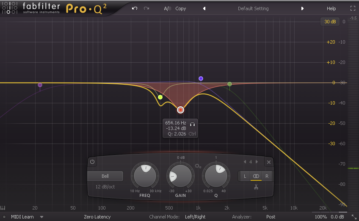359x221 pixels.
Task: Go to the previous preset arrow
Action: point(204,8)
